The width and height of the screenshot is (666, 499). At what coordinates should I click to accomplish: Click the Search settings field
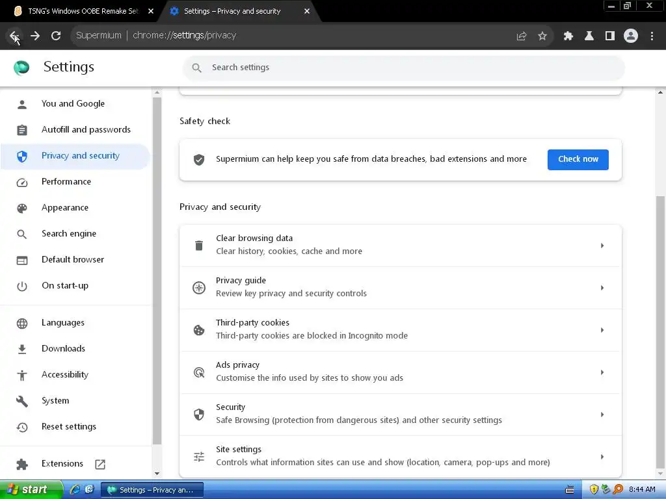403,68
